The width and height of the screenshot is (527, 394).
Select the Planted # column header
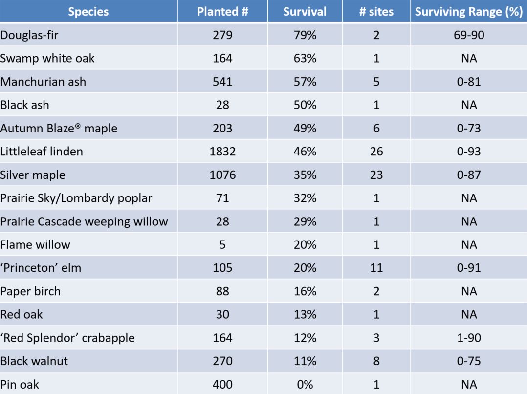(x=222, y=12)
